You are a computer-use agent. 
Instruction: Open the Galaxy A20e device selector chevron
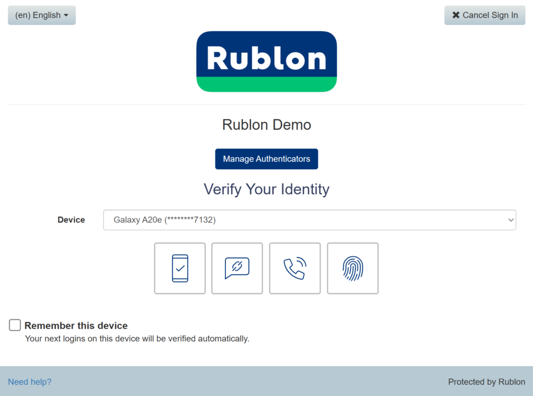click(x=511, y=219)
